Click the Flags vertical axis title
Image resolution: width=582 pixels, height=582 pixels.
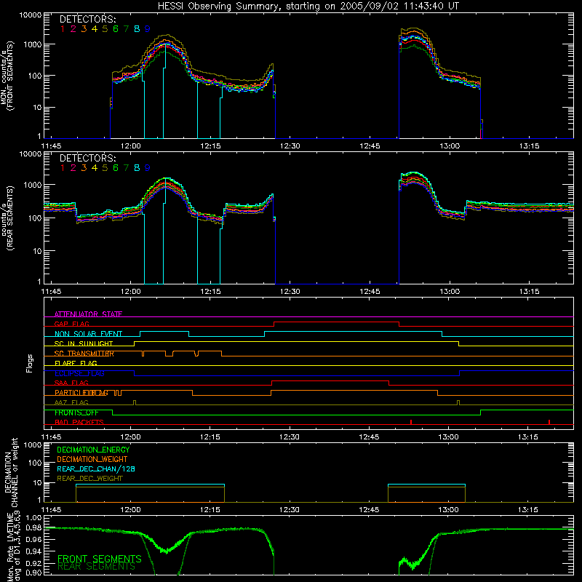pos(30,363)
